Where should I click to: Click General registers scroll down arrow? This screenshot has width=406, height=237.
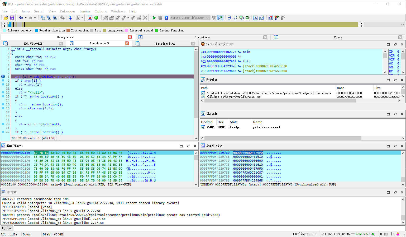coord(385,72)
